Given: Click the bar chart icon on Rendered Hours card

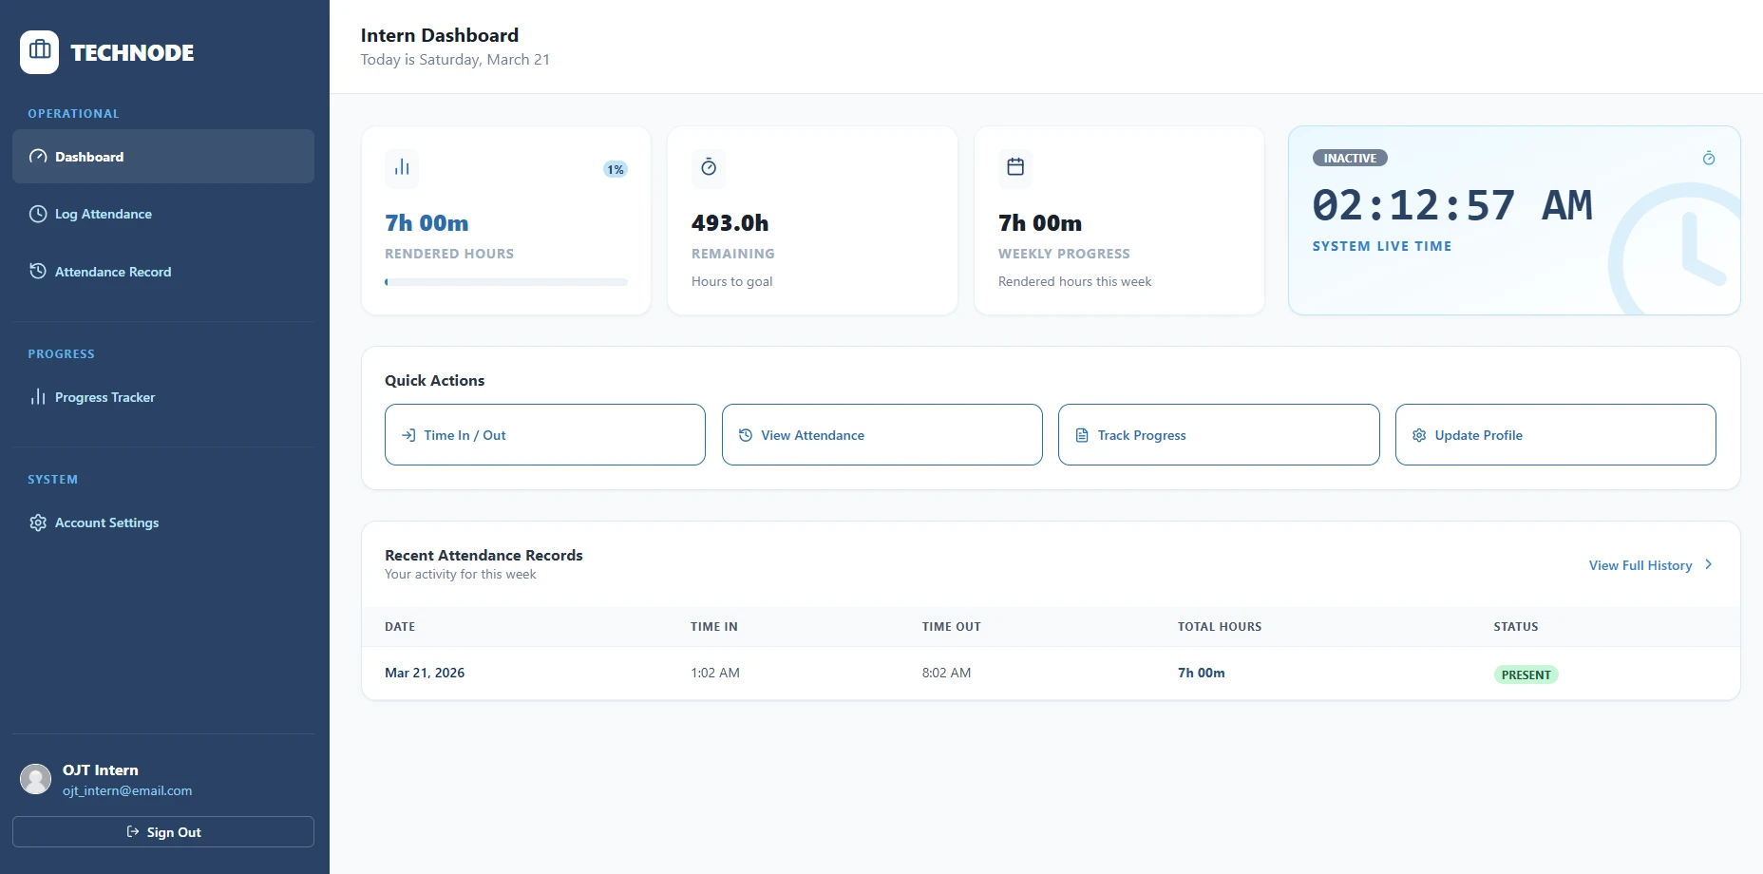Looking at the screenshot, I should 402,167.
